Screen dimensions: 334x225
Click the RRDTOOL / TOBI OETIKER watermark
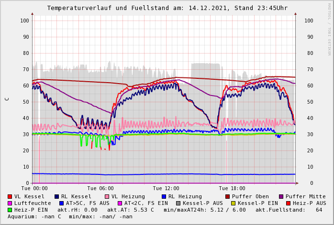click(x=329, y=29)
